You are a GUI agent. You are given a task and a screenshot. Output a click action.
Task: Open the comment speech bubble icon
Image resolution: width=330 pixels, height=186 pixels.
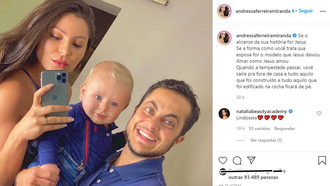pos(237,160)
